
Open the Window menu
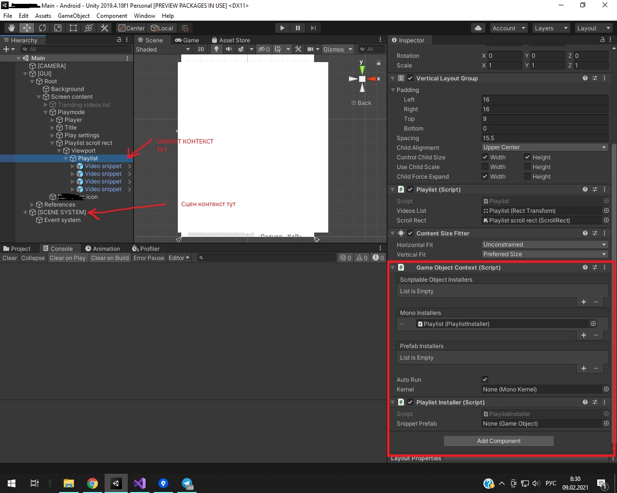(x=145, y=16)
